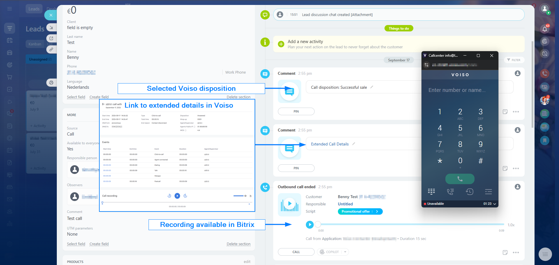Click the CALL button under recording
Image resolution: width=559 pixels, height=265 pixels.
296,252
